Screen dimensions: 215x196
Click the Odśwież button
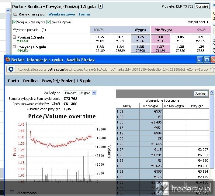pyautogui.click(x=202, y=6)
